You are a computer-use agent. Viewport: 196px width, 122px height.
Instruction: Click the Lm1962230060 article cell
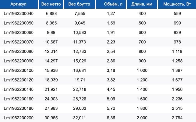(19, 32)
